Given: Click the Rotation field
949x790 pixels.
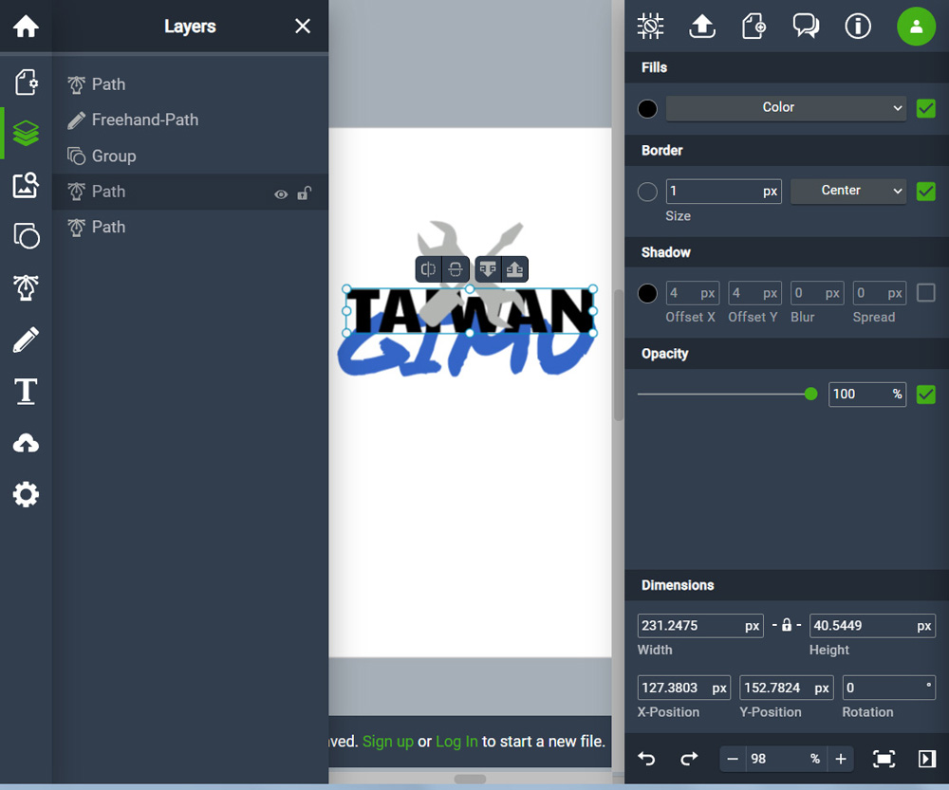Looking at the screenshot, I should coord(888,688).
